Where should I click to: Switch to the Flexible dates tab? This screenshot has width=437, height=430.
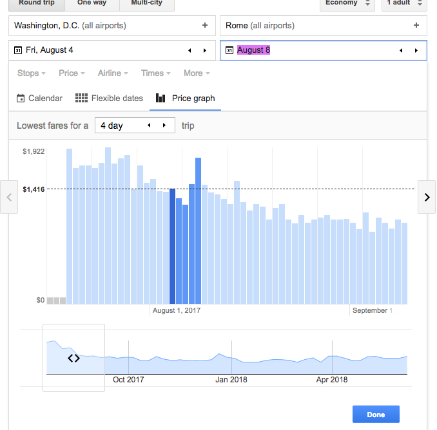(x=109, y=98)
